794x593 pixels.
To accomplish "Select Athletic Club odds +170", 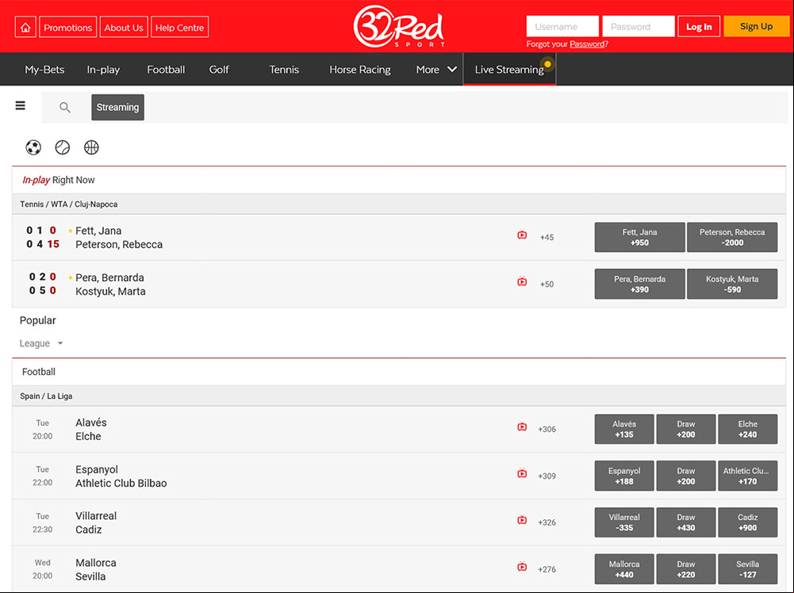I will 748,476.
